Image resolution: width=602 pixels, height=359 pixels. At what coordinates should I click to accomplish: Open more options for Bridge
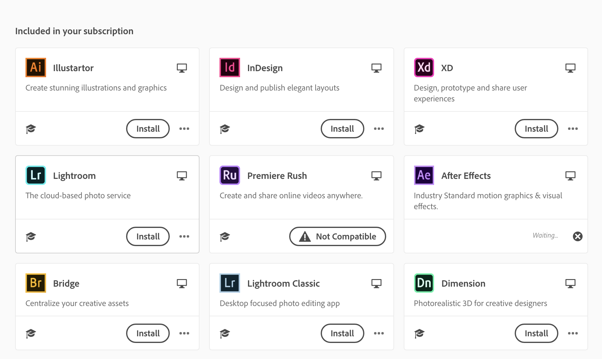184,333
